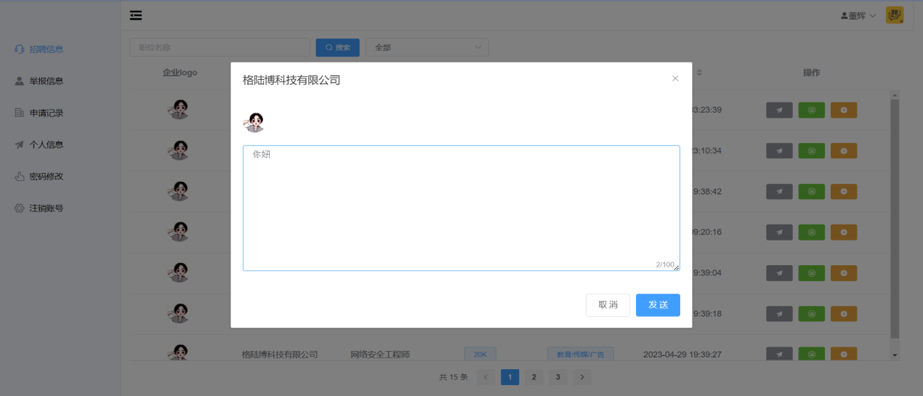This screenshot has height=396, width=923.
Task: Open 招聘信息 in the sidebar
Action: (39, 49)
